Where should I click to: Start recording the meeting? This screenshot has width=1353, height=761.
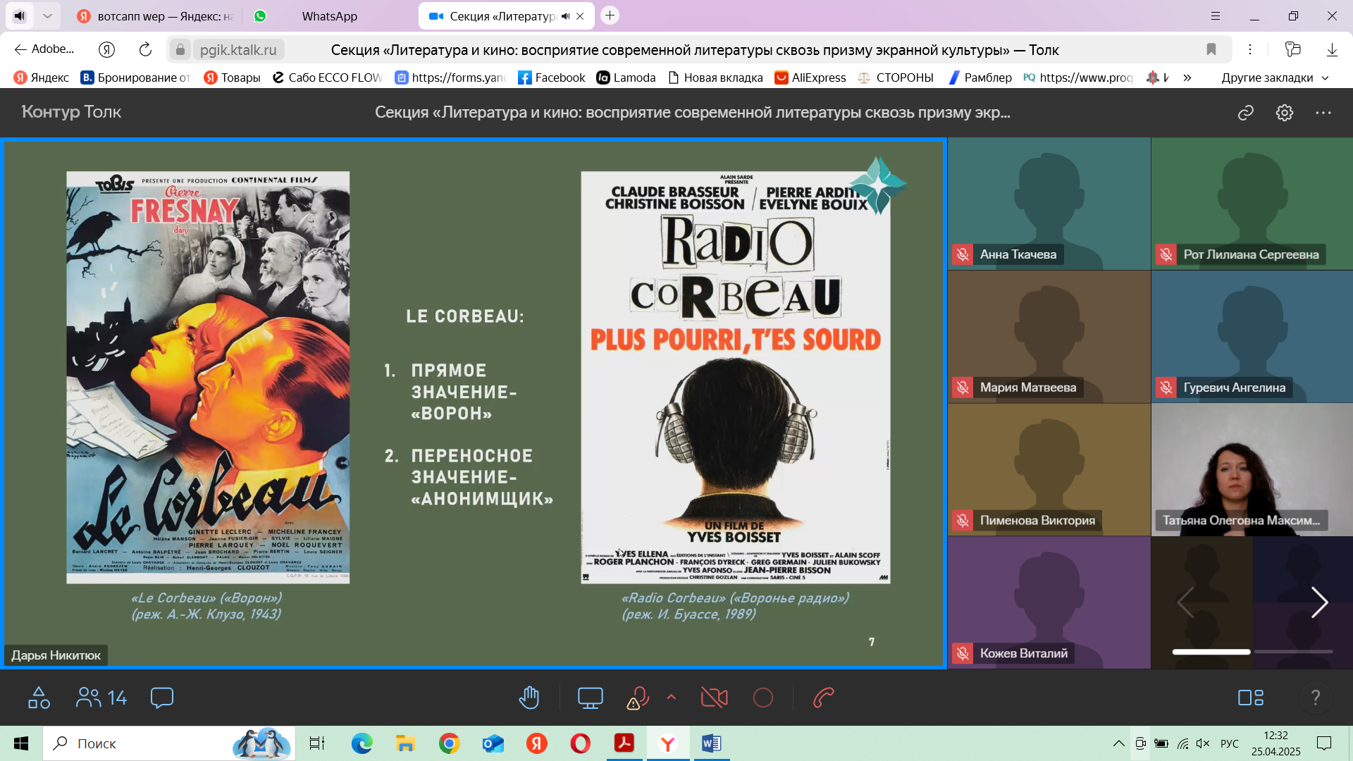pyautogui.click(x=763, y=698)
